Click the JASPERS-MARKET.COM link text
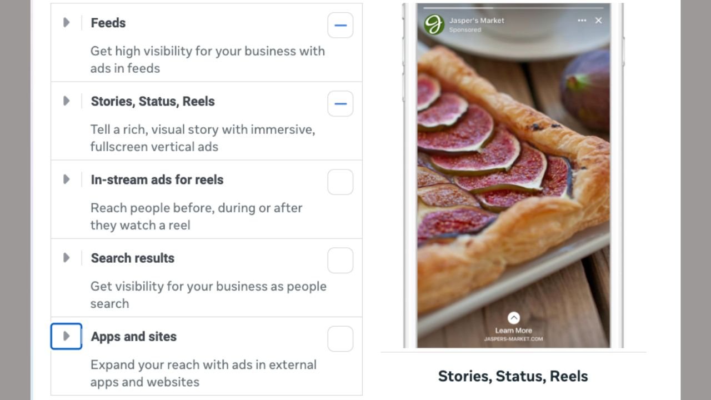The height and width of the screenshot is (400, 711). tap(513, 339)
